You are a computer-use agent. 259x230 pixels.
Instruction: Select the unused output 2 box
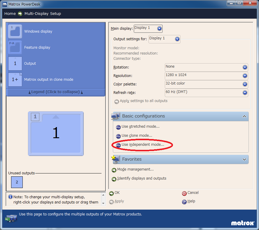point(17,182)
